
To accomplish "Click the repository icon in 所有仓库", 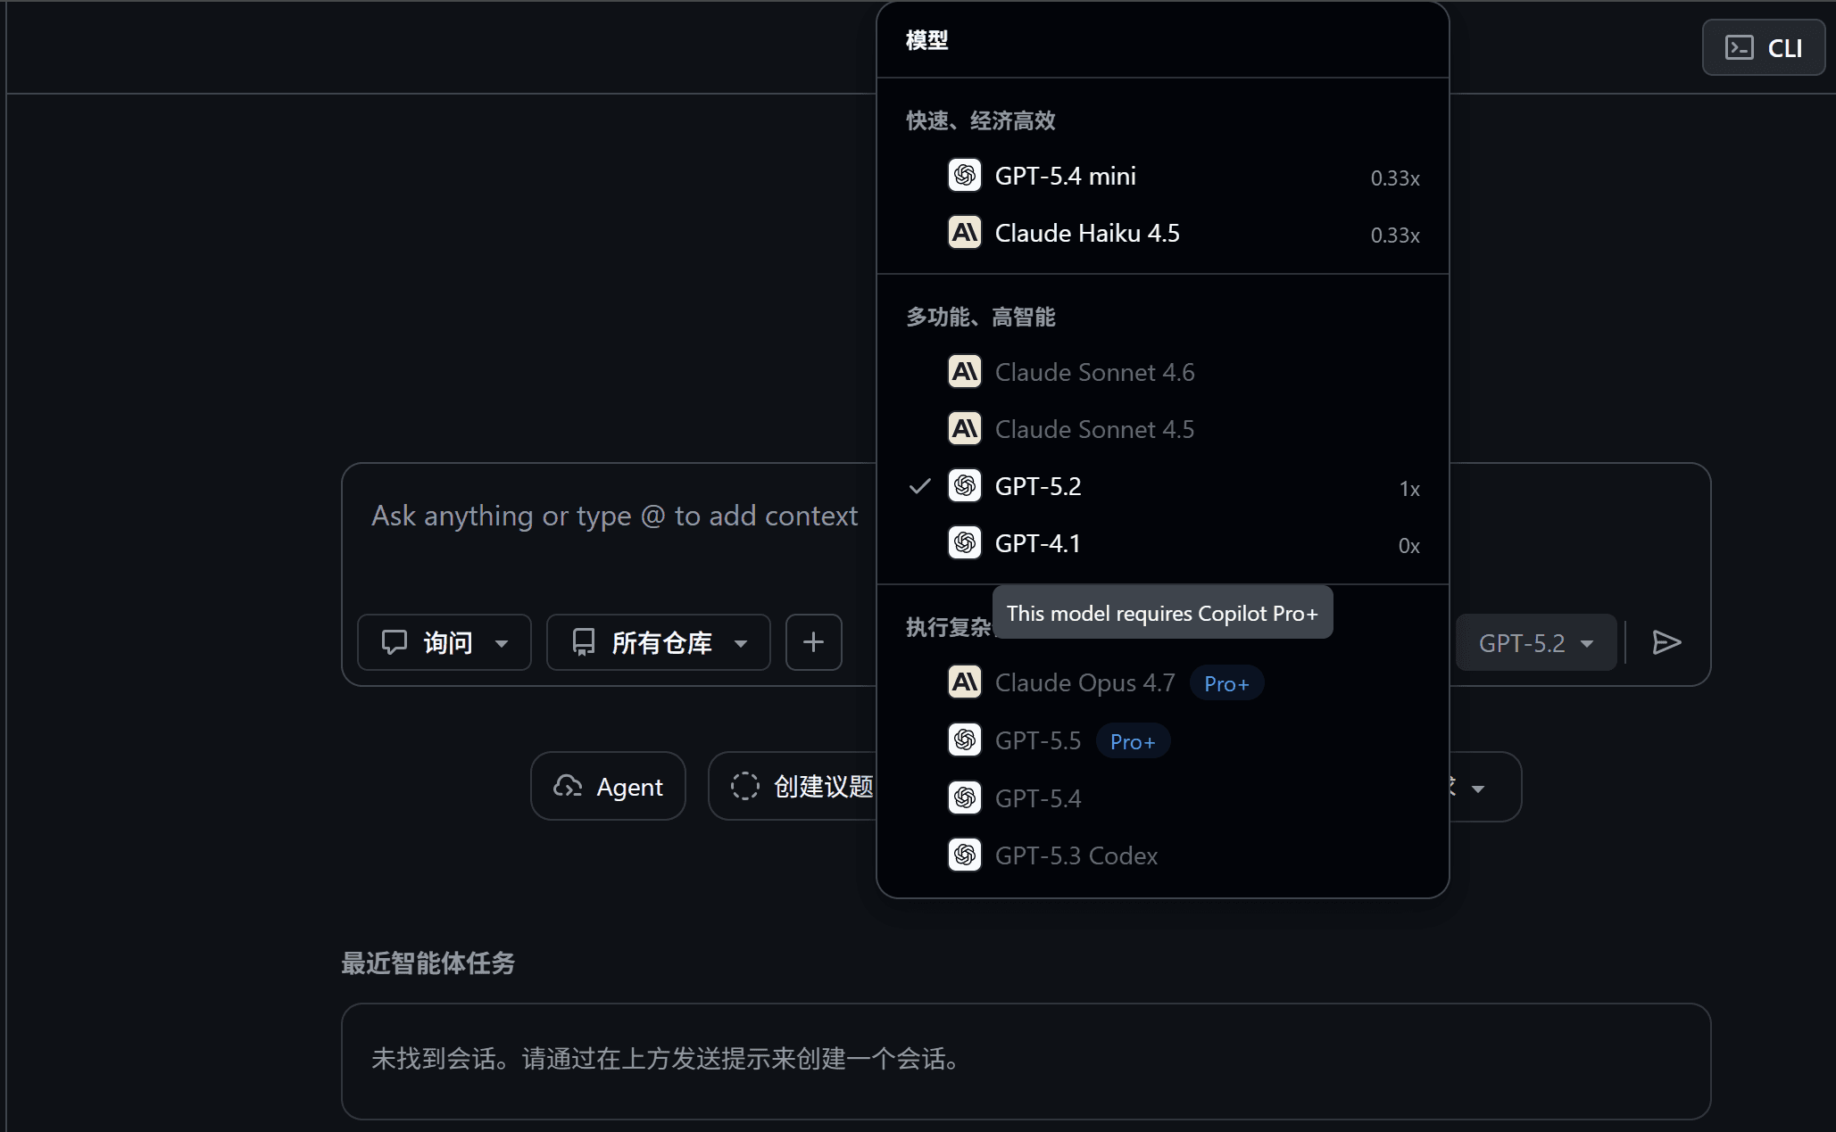I will [584, 642].
